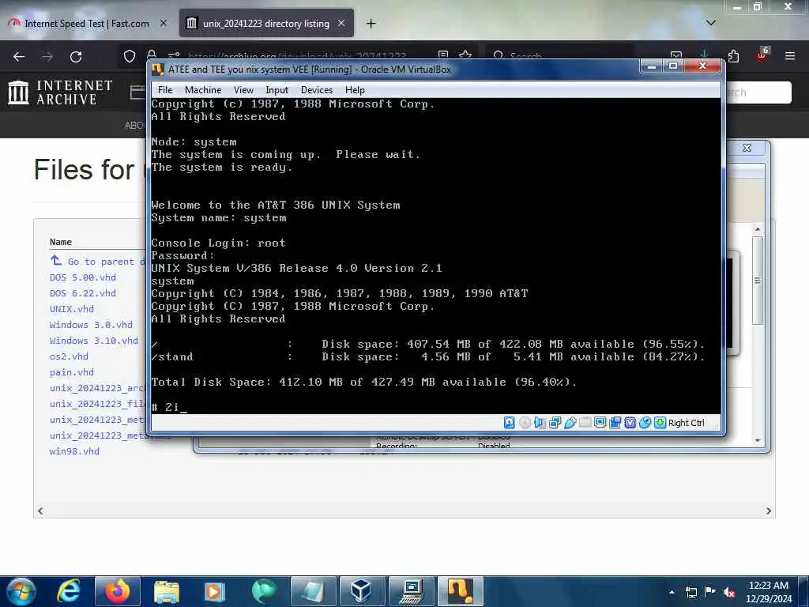Open the Windows Start menu
This screenshot has width=809, height=607.
[21, 591]
